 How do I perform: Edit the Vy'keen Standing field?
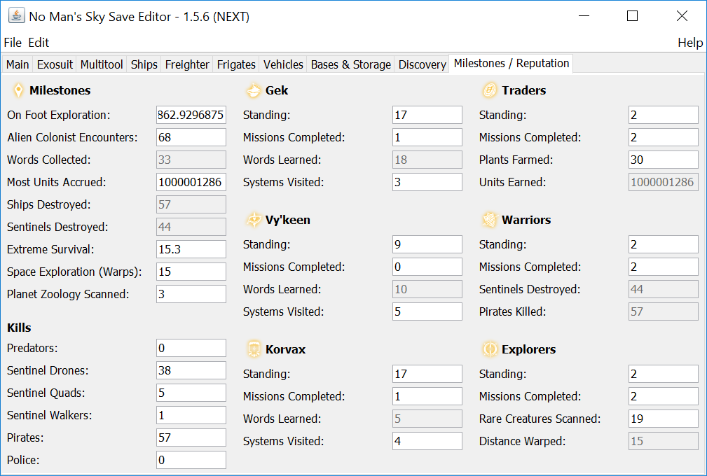click(x=427, y=244)
